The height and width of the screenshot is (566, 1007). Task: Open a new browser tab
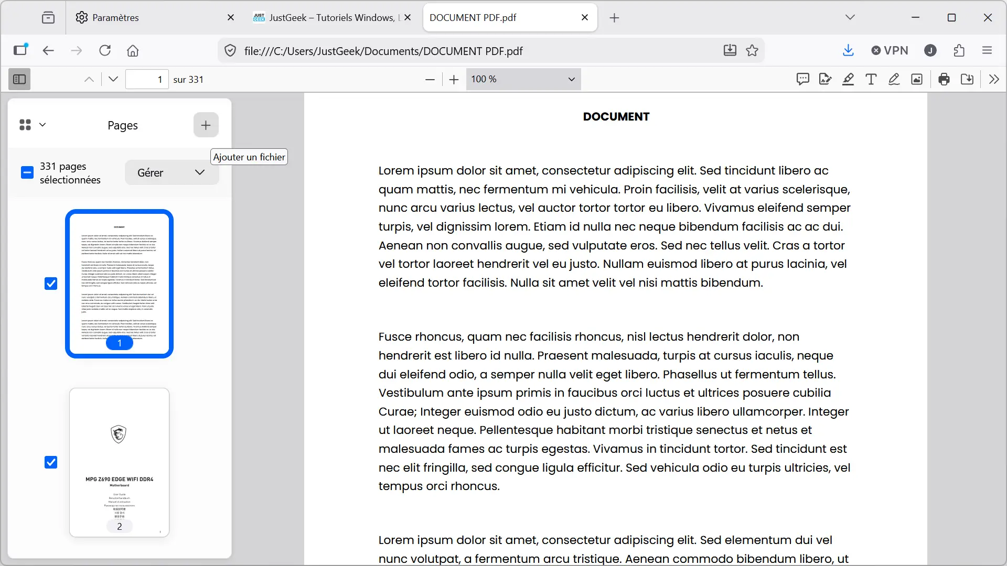(x=615, y=18)
